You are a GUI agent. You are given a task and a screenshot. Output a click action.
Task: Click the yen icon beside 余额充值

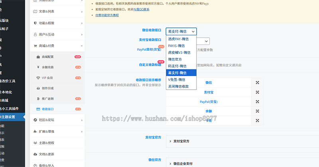[x=38, y=67]
